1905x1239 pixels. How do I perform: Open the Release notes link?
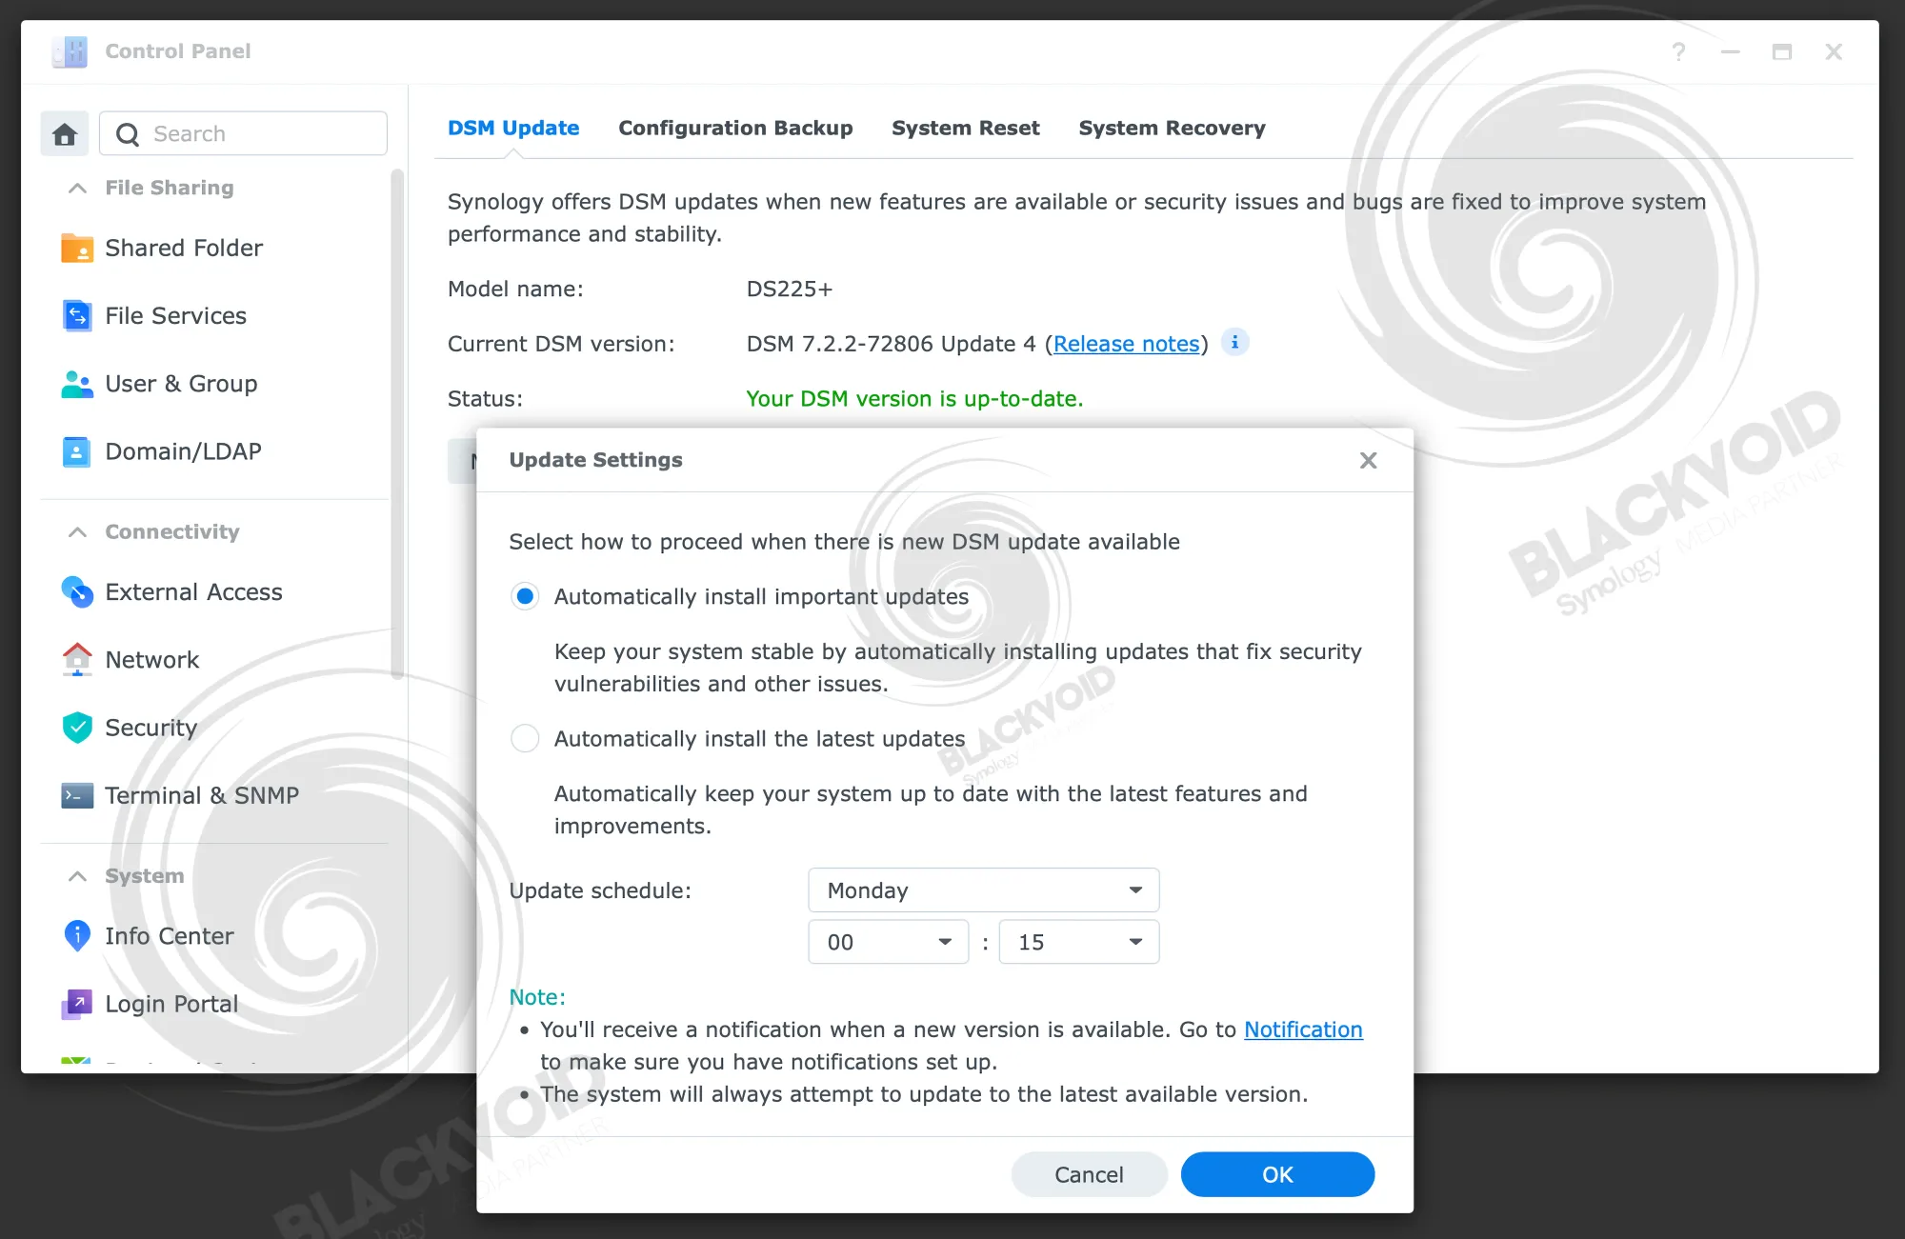coord(1126,344)
